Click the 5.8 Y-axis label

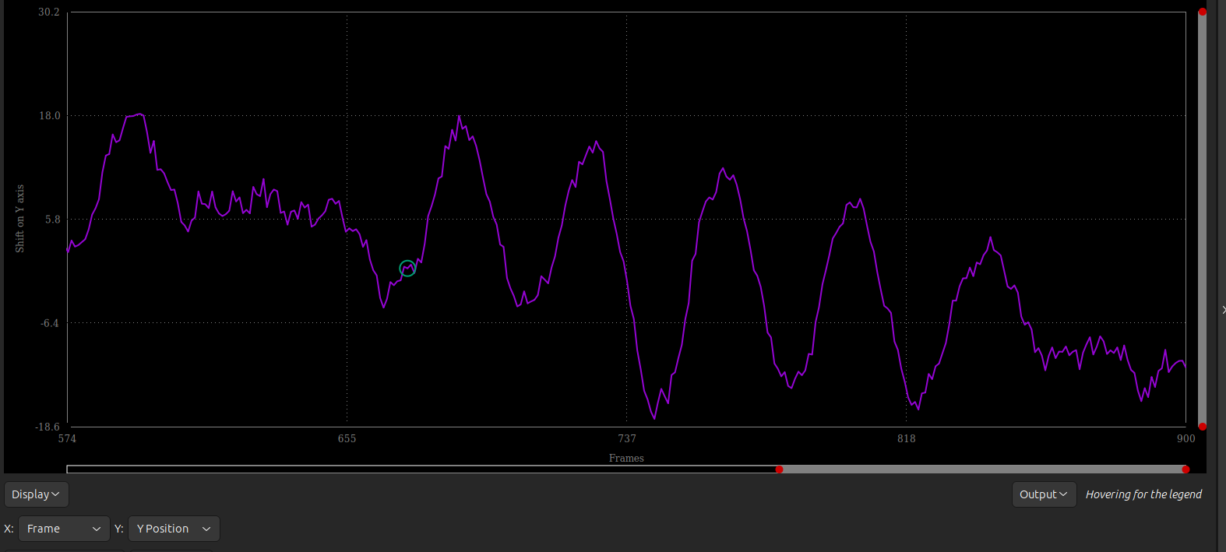(52, 220)
